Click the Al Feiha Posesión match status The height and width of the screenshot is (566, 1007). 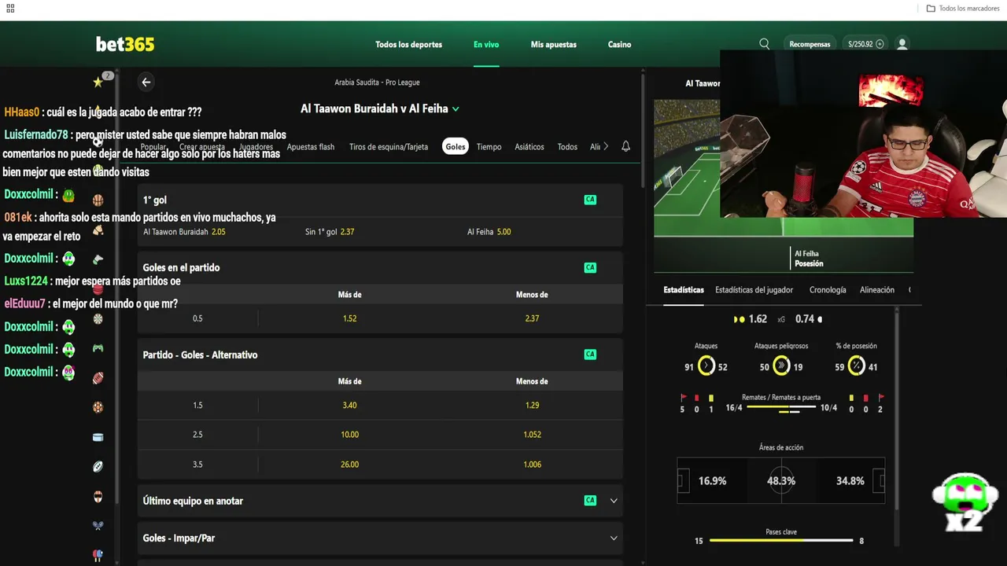(809, 259)
